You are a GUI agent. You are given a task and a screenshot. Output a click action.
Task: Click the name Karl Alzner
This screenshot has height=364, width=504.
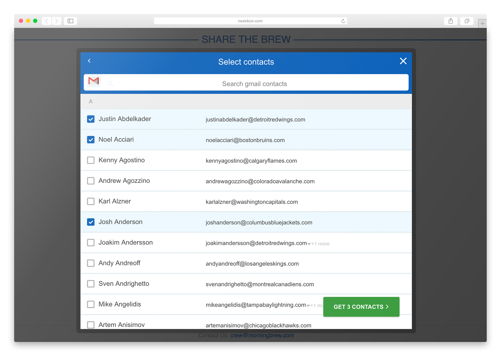click(x=115, y=201)
